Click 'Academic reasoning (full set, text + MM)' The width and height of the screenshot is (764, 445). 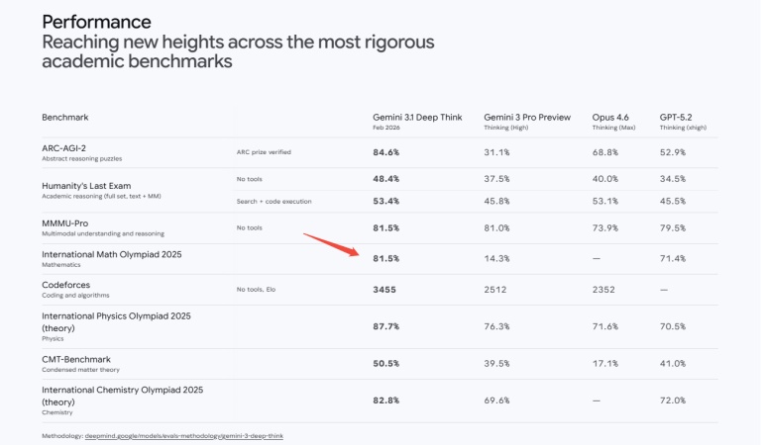[x=101, y=196]
